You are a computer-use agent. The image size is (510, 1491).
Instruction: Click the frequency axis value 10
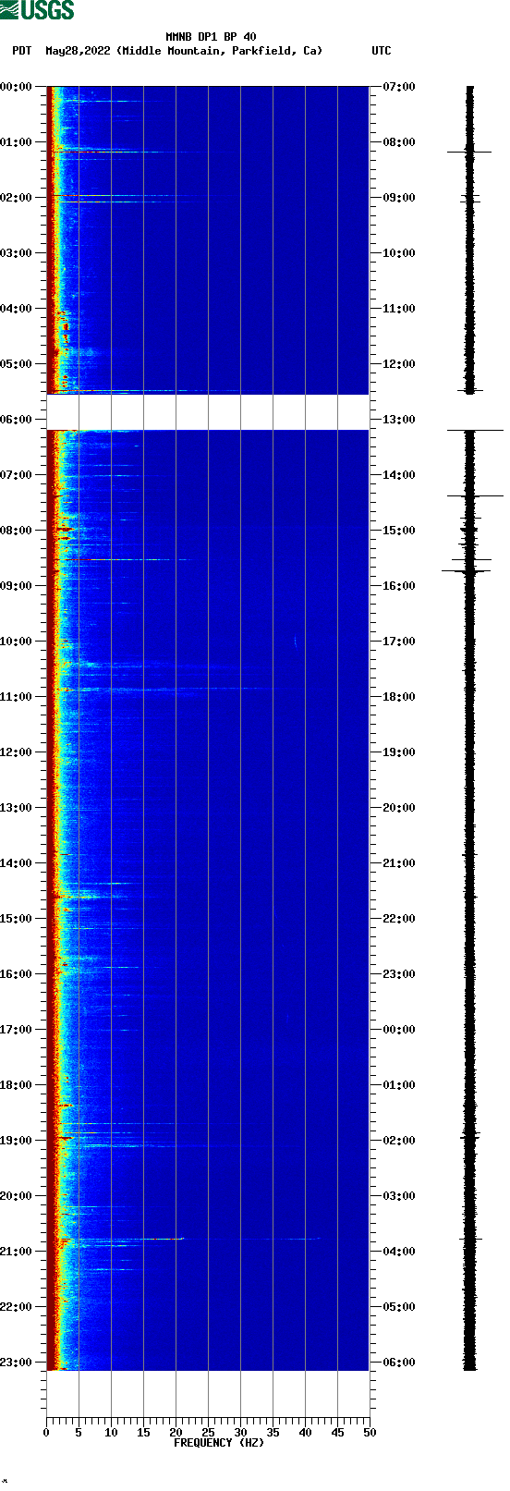[111, 1433]
